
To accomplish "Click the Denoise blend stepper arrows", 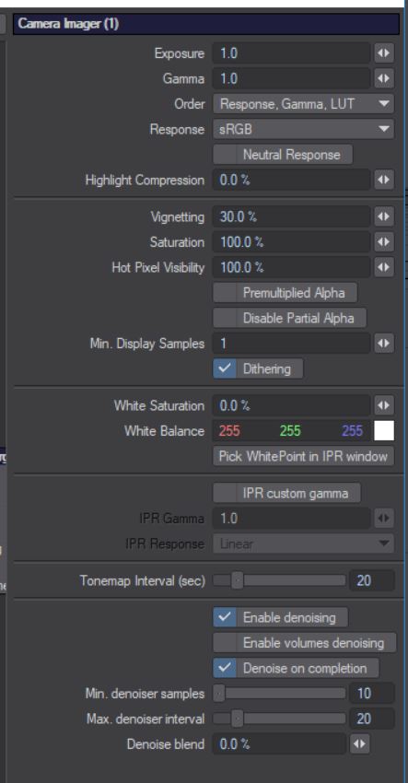I will click(359, 744).
